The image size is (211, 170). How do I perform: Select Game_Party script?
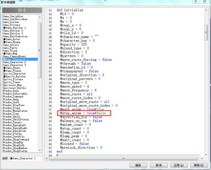(10, 48)
